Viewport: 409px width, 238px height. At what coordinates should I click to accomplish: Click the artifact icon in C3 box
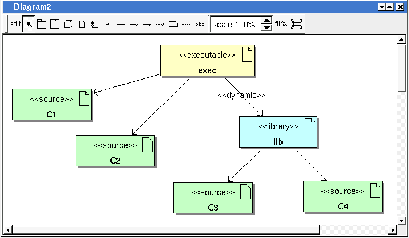point(245,192)
